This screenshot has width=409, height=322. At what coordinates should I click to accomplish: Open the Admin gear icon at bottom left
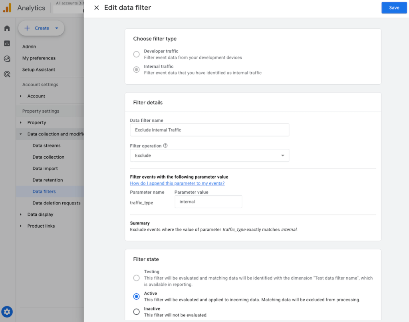(x=7, y=312)
